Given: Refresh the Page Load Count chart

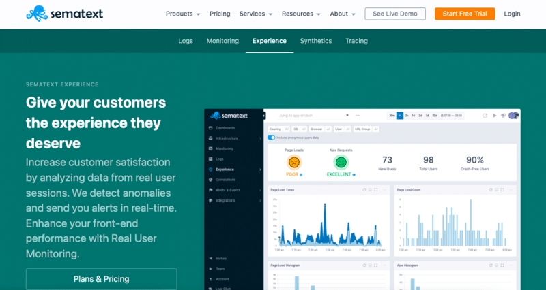Looking at the screenshot, I should pos(491,190).
